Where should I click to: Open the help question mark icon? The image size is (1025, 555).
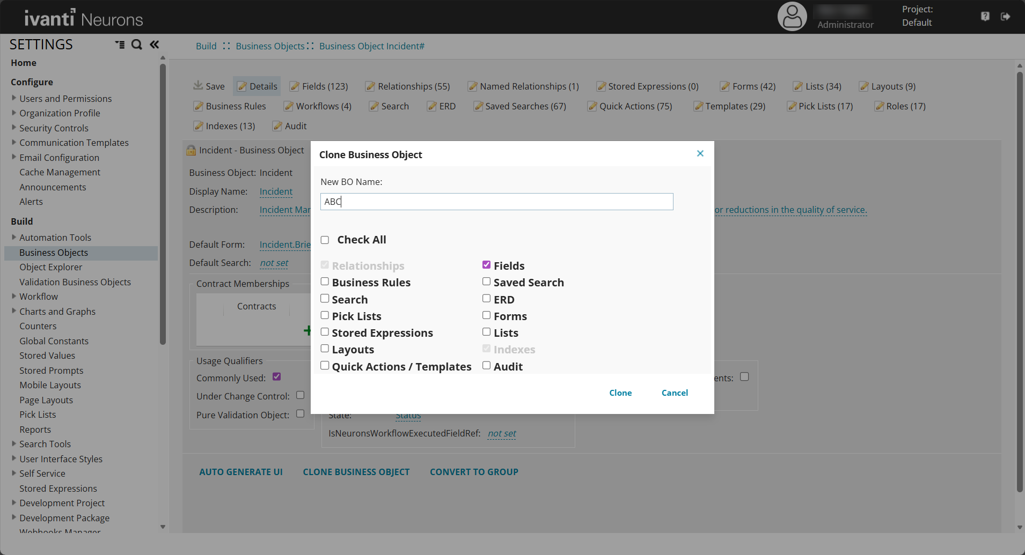985,17
